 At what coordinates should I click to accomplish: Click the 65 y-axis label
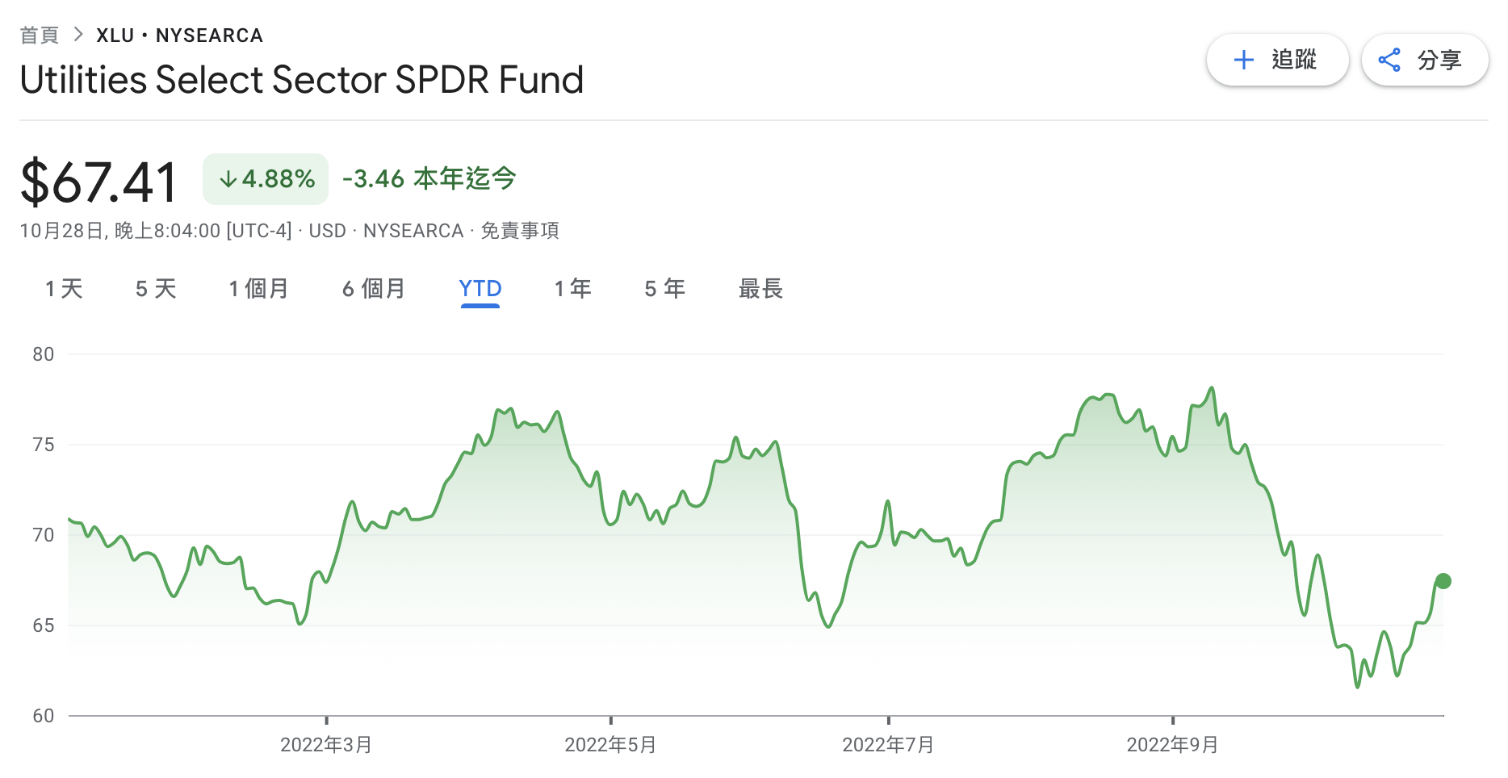tap(44, 625)
